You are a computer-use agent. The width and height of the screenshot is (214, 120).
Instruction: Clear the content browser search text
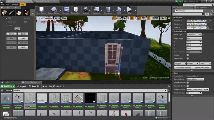(x=165, y=90)
